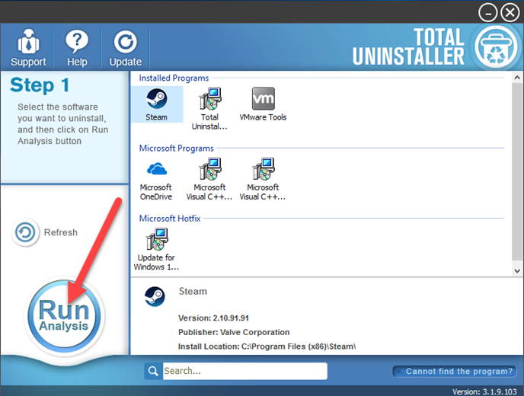This screenshot has height=396, width=524.
Task: Click the Steam icon in details panel
Action: point(155,296)
